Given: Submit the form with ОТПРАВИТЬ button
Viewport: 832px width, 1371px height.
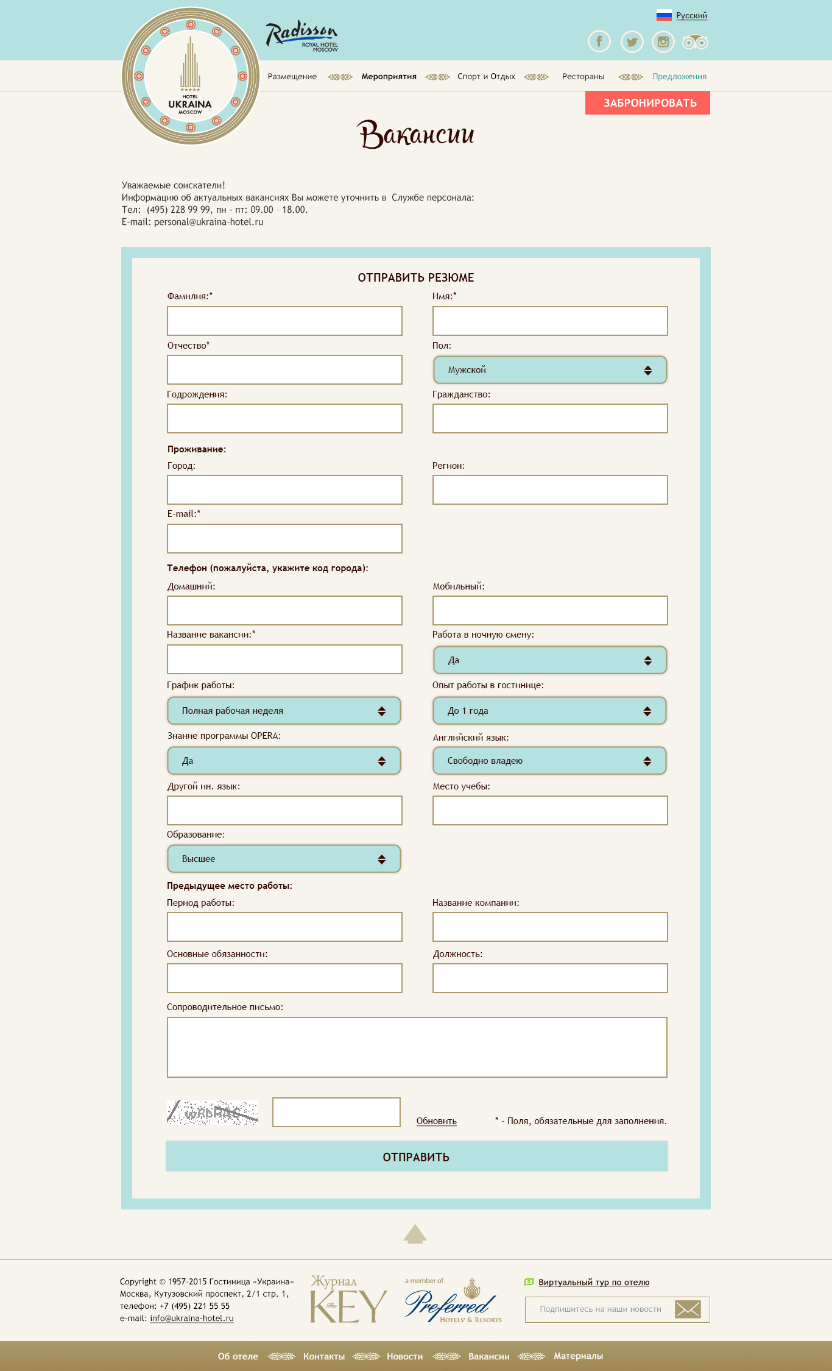Looking at the screenshot, I should tap(417, 1156).
